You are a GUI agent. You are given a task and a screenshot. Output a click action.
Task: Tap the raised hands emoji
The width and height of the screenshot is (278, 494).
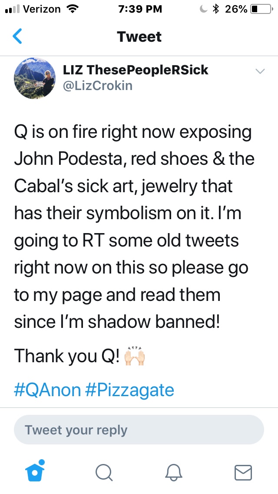coord(134,357)
